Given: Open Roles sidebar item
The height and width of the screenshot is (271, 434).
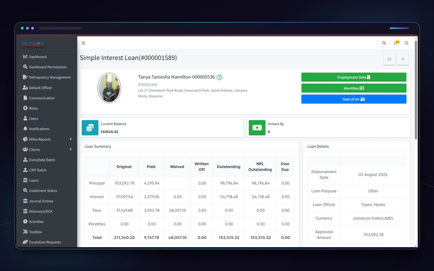Looking at the screenshot, I should [x=47, y=108].
